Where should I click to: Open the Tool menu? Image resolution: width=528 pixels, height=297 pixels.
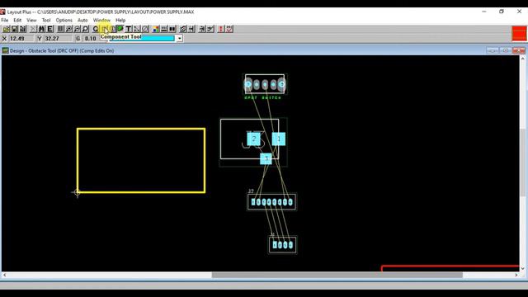pos(46,20)
